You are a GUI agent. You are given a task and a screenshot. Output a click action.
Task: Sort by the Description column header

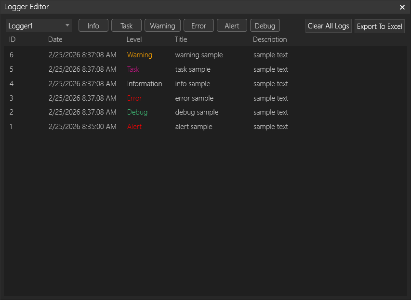pyautogui.click(x=270, y=39)
